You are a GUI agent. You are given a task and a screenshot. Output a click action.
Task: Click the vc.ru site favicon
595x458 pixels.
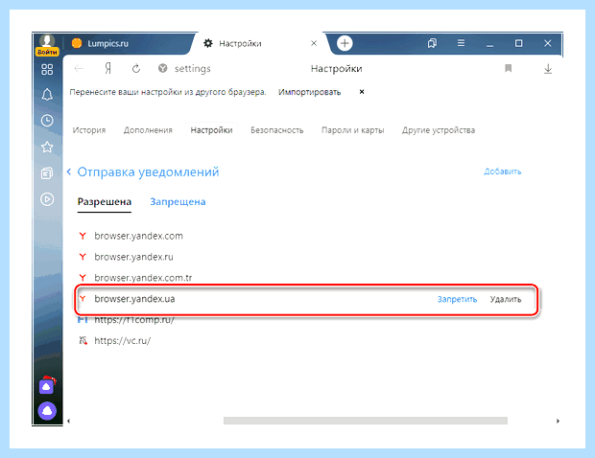click(x=83, y=340)
